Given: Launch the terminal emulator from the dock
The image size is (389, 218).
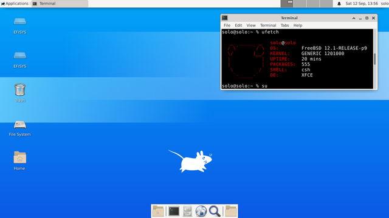Looking at the screenshot, I should coord(174,211).
